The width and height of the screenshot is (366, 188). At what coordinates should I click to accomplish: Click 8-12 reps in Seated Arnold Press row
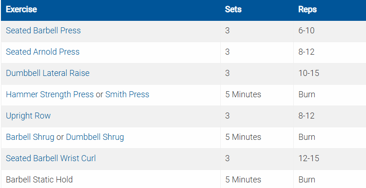click(x=307, y=52)
